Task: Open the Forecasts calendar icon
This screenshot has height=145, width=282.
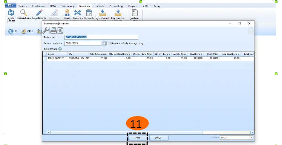Action: click(x=89, y=14)
